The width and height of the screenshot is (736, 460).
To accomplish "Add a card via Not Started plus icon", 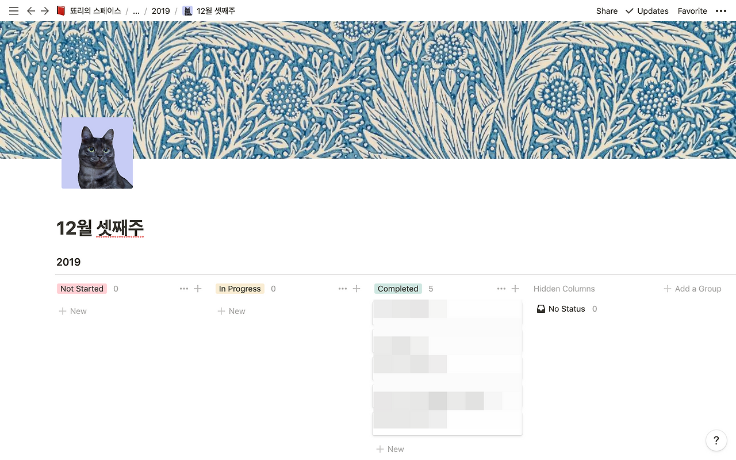I will coord(198,289).
